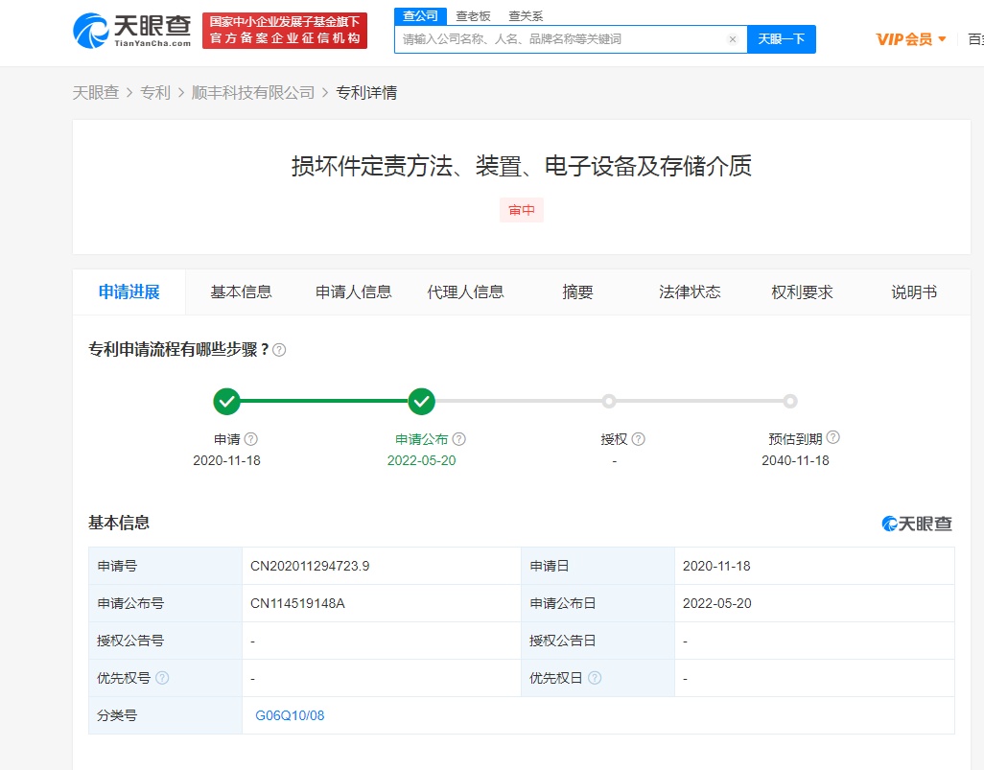The width and height of the screenshot is (984, 770).
Task: Click the green checkmark for 申请公布 step
Action: point(422,402)
